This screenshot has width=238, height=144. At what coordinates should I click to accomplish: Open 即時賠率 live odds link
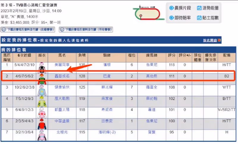tap(183, 18)
